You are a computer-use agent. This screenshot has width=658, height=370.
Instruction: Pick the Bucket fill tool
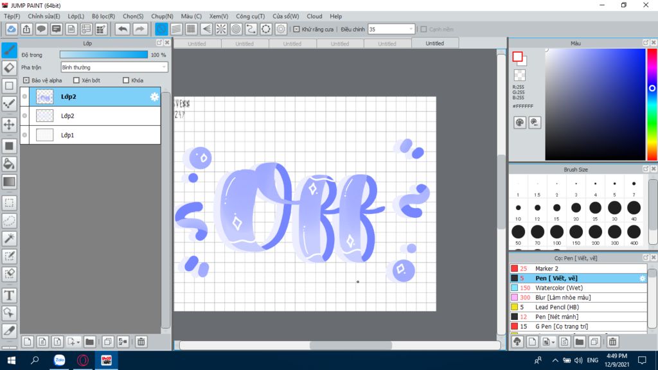9,164
